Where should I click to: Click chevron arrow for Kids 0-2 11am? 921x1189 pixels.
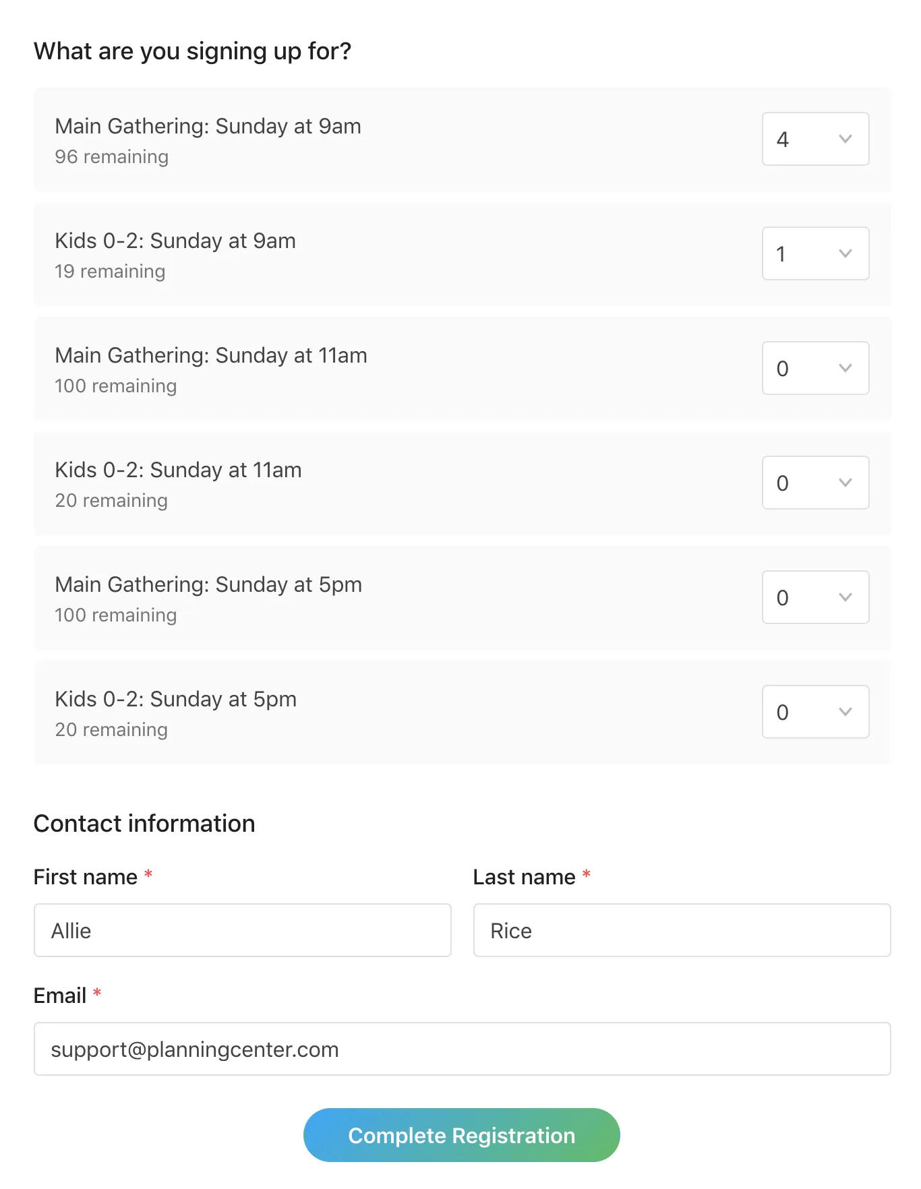click(x=845, y=483)
